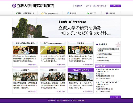133x109 pixels.
Task: Click the ページ上部へ back-to-top button
Action: point(115,97)
